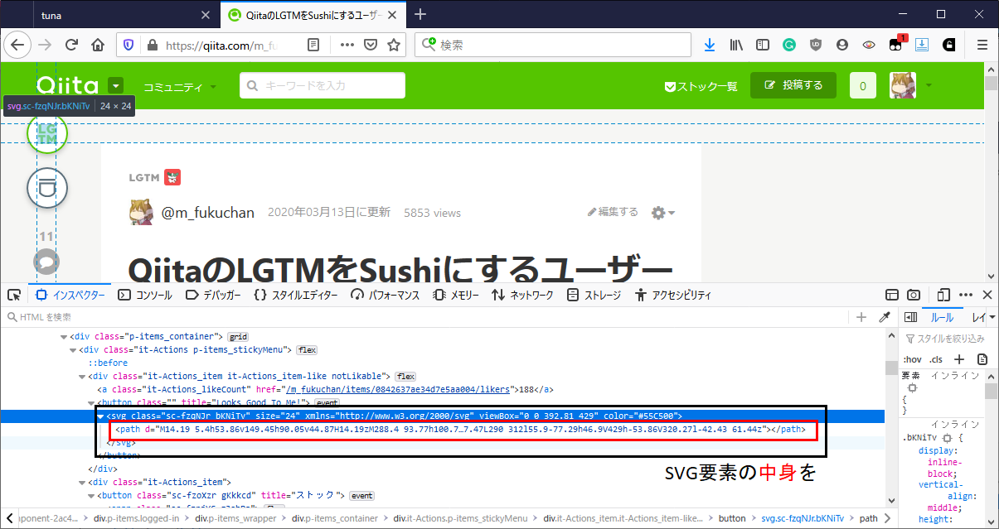Collapse it-Actions p-items_stickyMenu div node

[72, 350]
